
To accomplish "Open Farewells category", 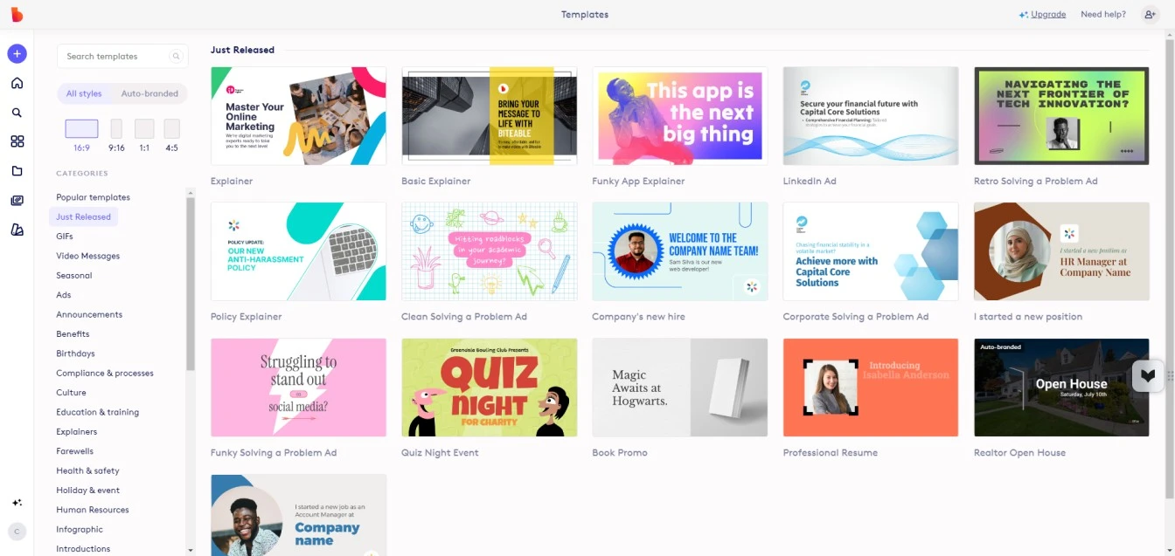I will [x=74, y=451].
